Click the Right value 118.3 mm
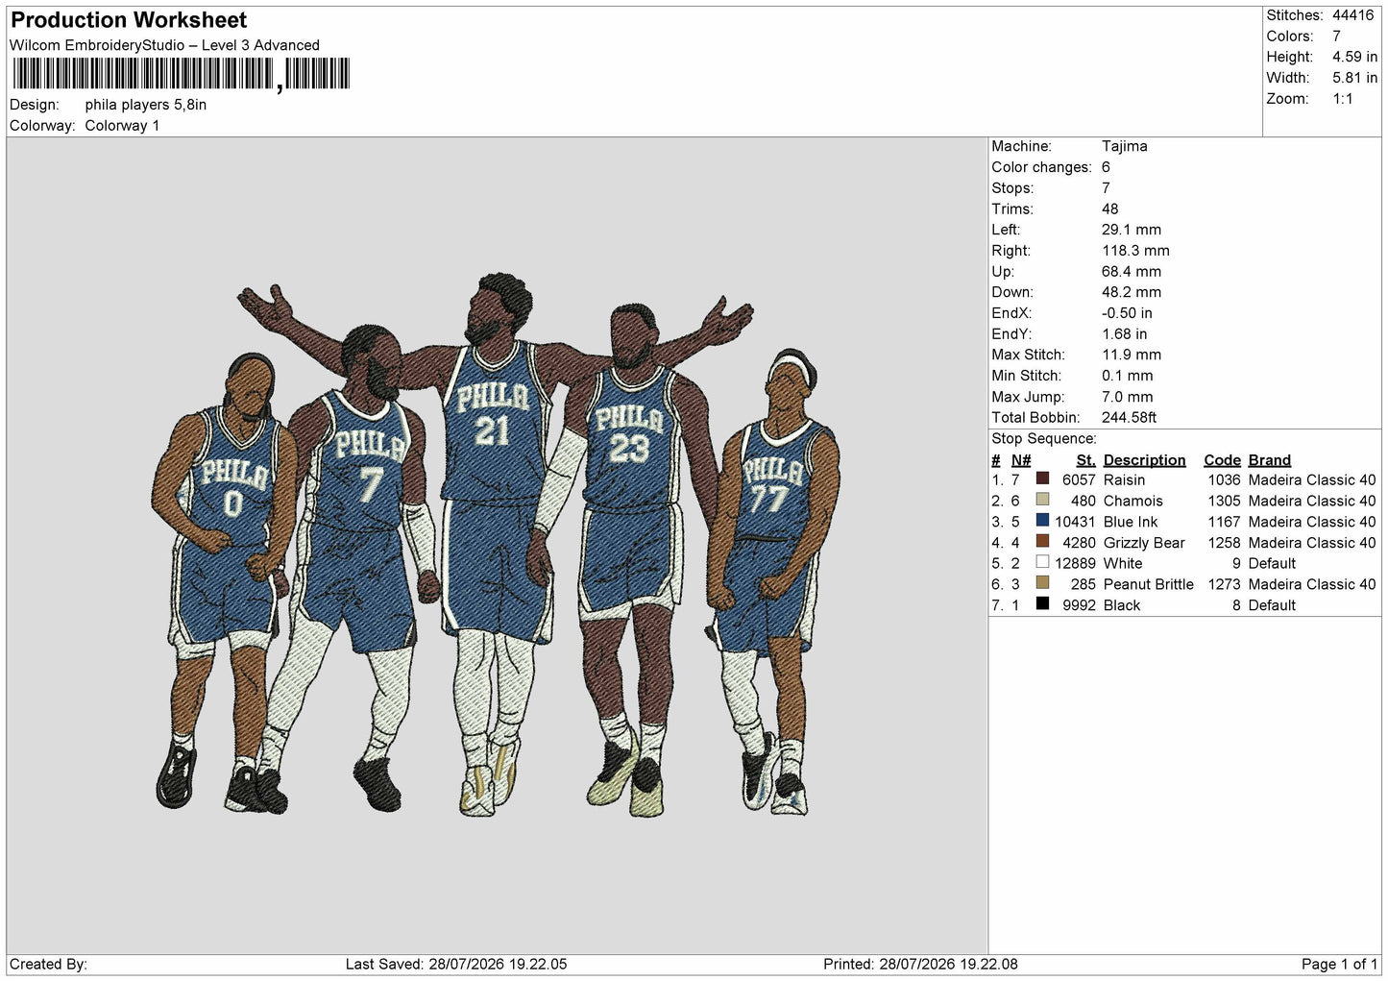The image size is (1388, 981). pos(1135,251)
